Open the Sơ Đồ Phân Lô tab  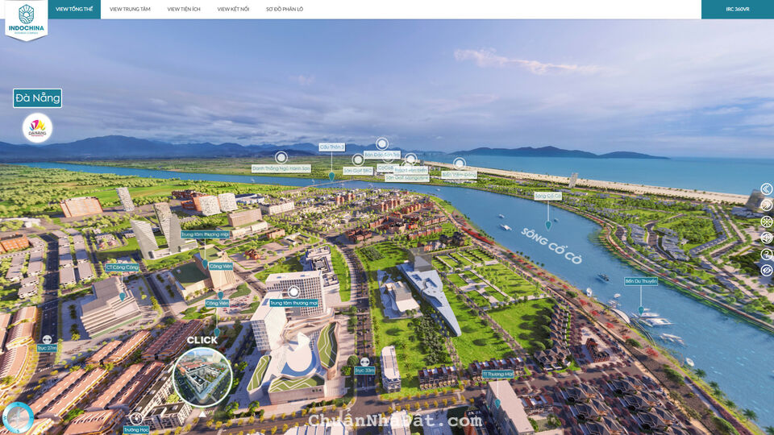coord(285,9)
